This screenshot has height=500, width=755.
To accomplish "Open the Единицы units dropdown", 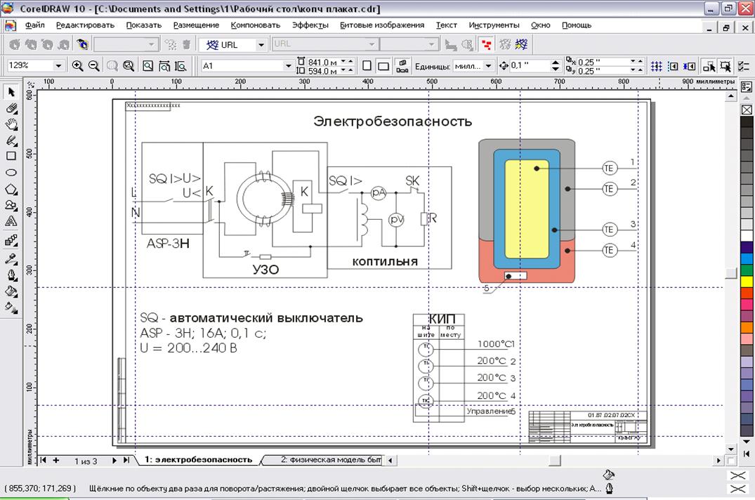I will (488, 65).
